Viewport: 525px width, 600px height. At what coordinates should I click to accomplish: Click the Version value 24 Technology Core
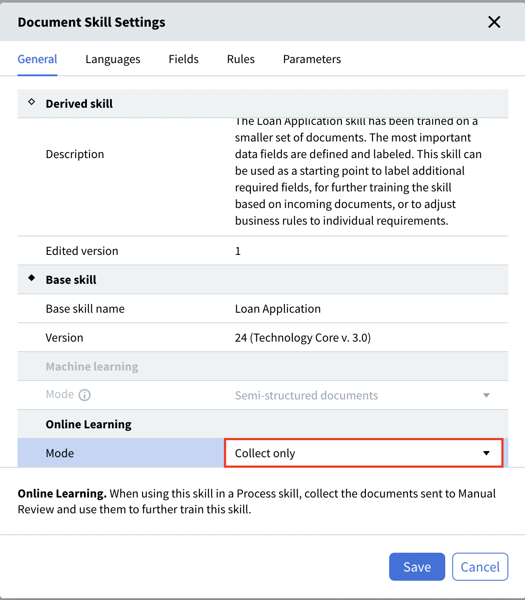pos(303,338)
